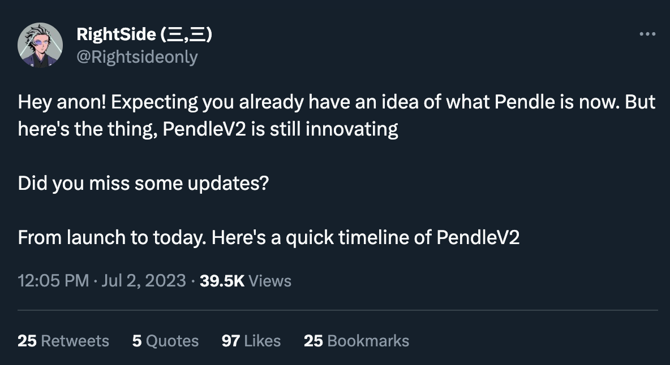Viewport: 670px width, 365px height.
Task: Open the 25 Retweets list
Action: coord(63,341)
